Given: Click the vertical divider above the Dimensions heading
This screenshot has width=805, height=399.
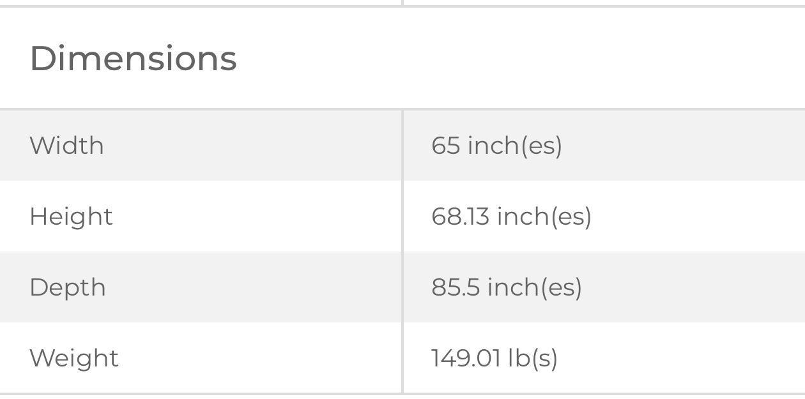Looking at the screenshot, I should (x=402, y=3).
